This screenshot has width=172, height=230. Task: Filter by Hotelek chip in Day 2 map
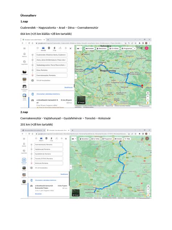coord(118,139)
